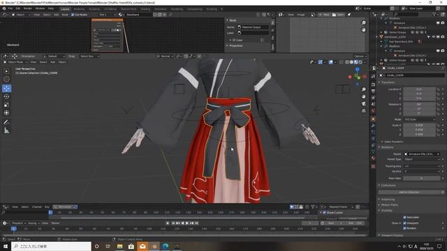Open File Explorer from the taskbar
This screenshot has width=447, height=251.
point(119,246)
